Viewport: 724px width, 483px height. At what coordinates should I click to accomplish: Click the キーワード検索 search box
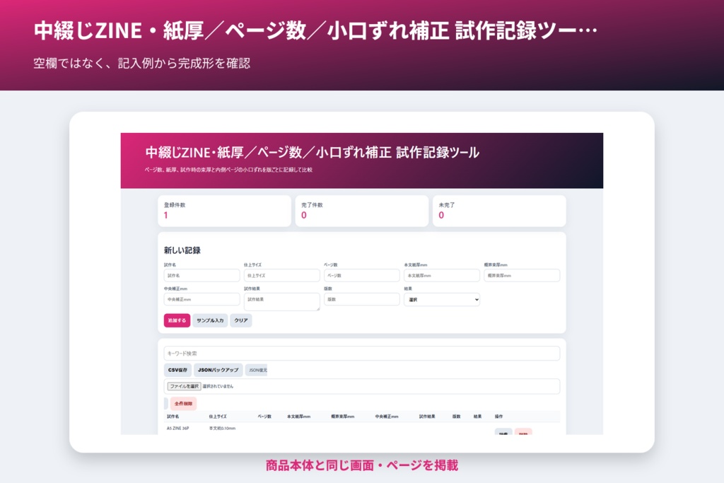pos(361,354)
